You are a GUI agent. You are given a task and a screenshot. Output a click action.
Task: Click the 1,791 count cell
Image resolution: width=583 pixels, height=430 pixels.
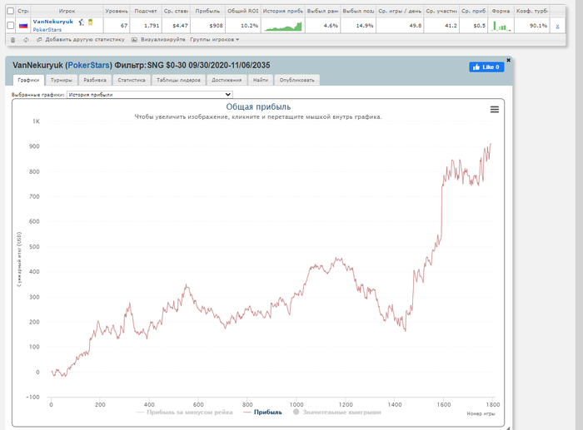click(x=146, y=26)
